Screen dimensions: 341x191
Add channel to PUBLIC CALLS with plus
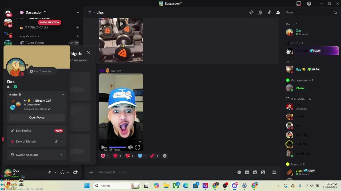pos(78,28)
